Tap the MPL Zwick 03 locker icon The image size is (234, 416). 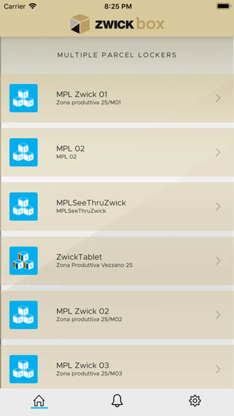coord(24,369)
